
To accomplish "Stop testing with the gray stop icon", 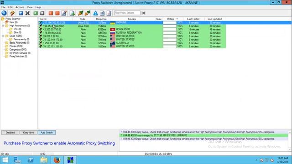I will pos(42,13).
